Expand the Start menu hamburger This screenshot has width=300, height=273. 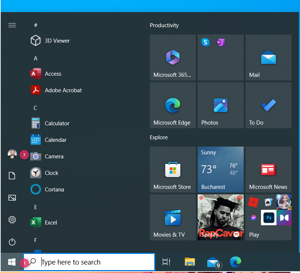click(12, 25)
